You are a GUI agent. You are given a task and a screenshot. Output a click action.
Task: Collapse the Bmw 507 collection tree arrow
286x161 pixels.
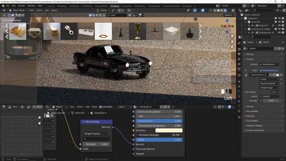coord(245,22)
